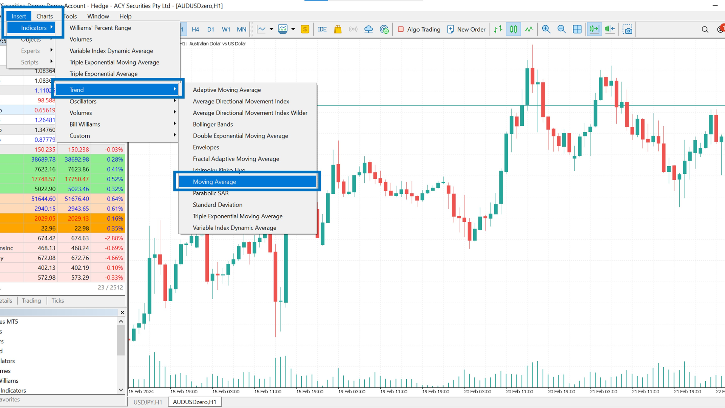Click the dollar sign trading icon
The image size is (725, 408).
coord(305,29)
